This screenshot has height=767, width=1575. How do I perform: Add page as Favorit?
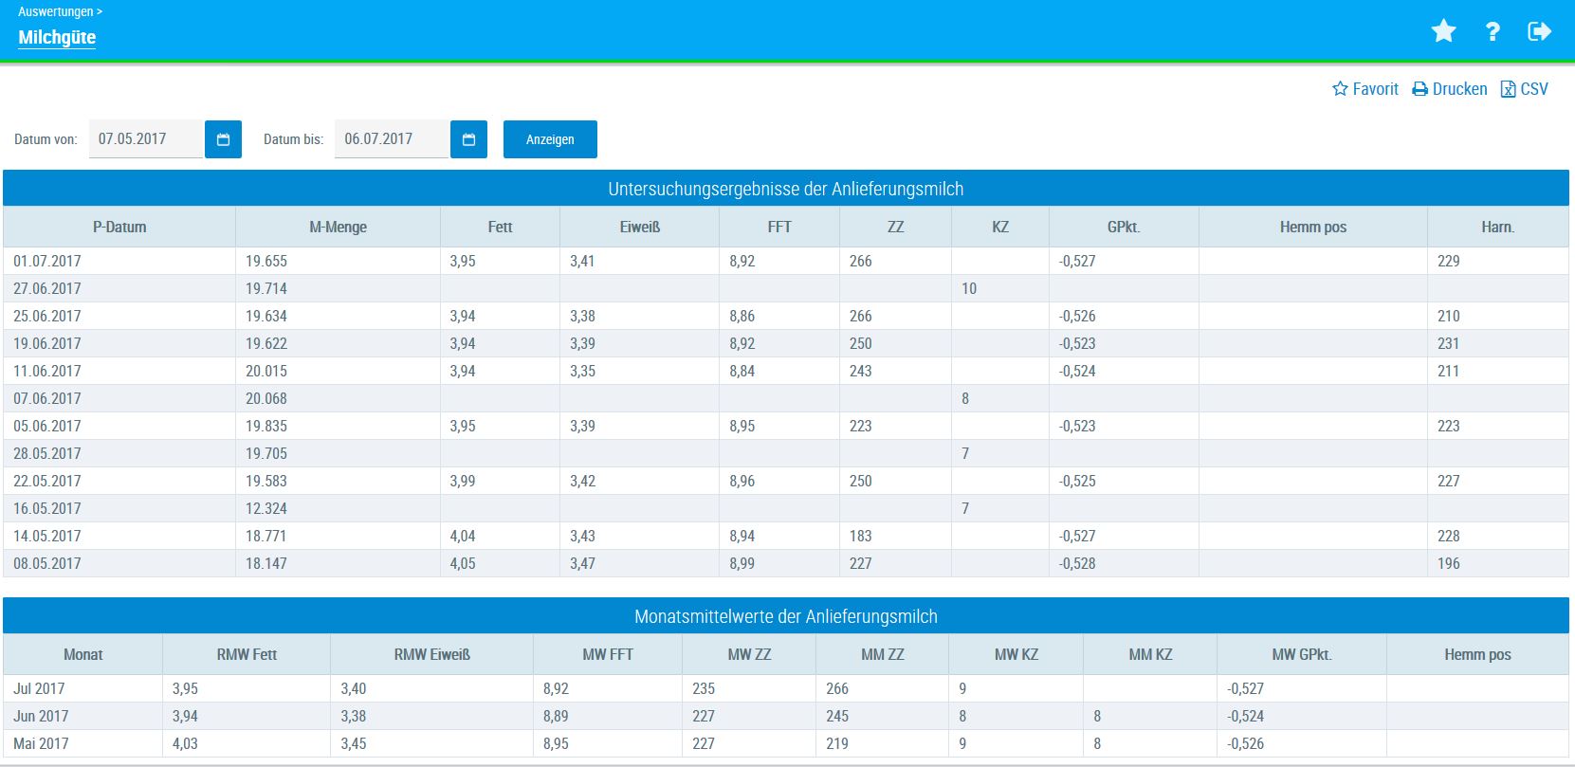(x=1365, y=89)
